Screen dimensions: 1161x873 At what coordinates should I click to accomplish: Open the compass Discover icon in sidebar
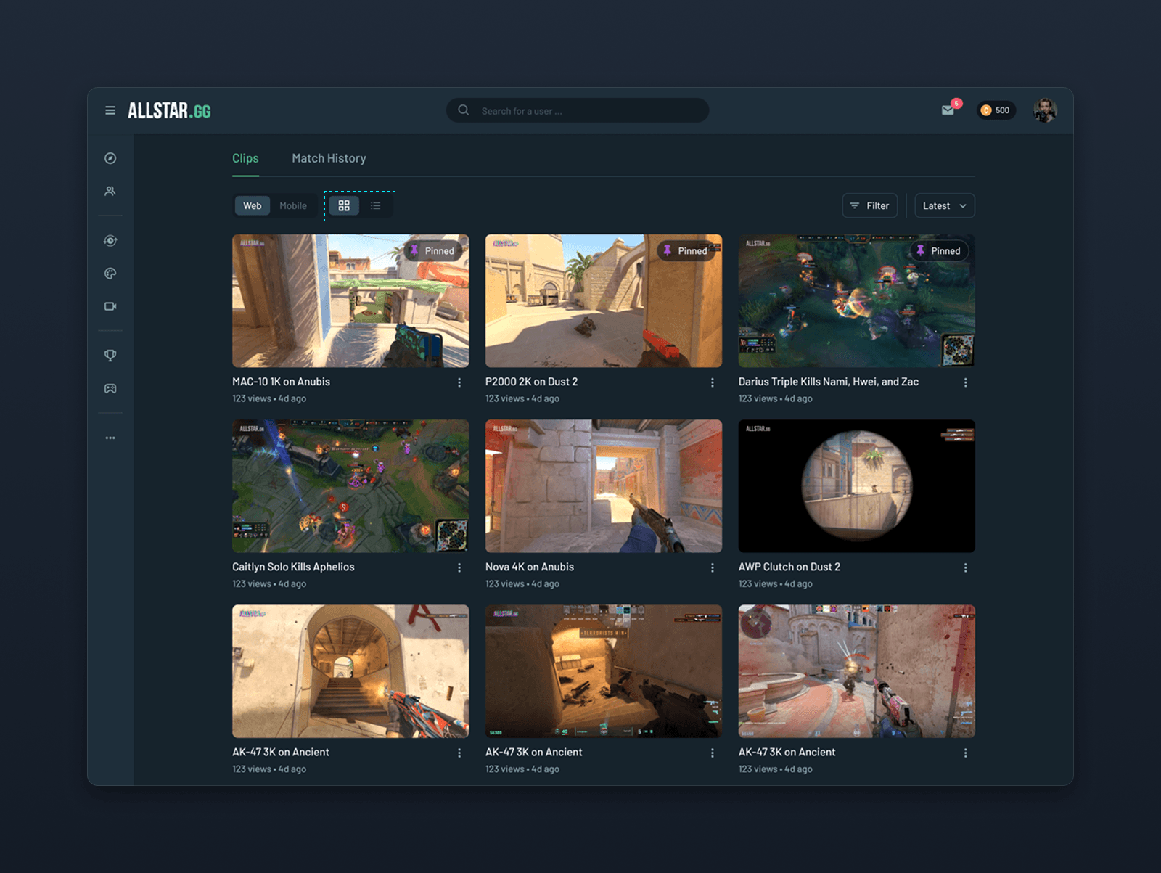[110, 158]
